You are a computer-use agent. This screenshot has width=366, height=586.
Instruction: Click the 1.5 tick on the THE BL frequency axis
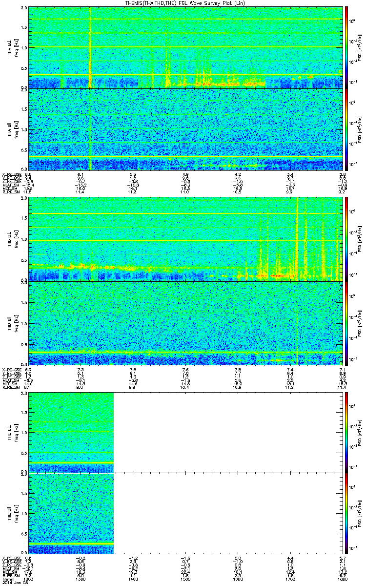(24, 412)
